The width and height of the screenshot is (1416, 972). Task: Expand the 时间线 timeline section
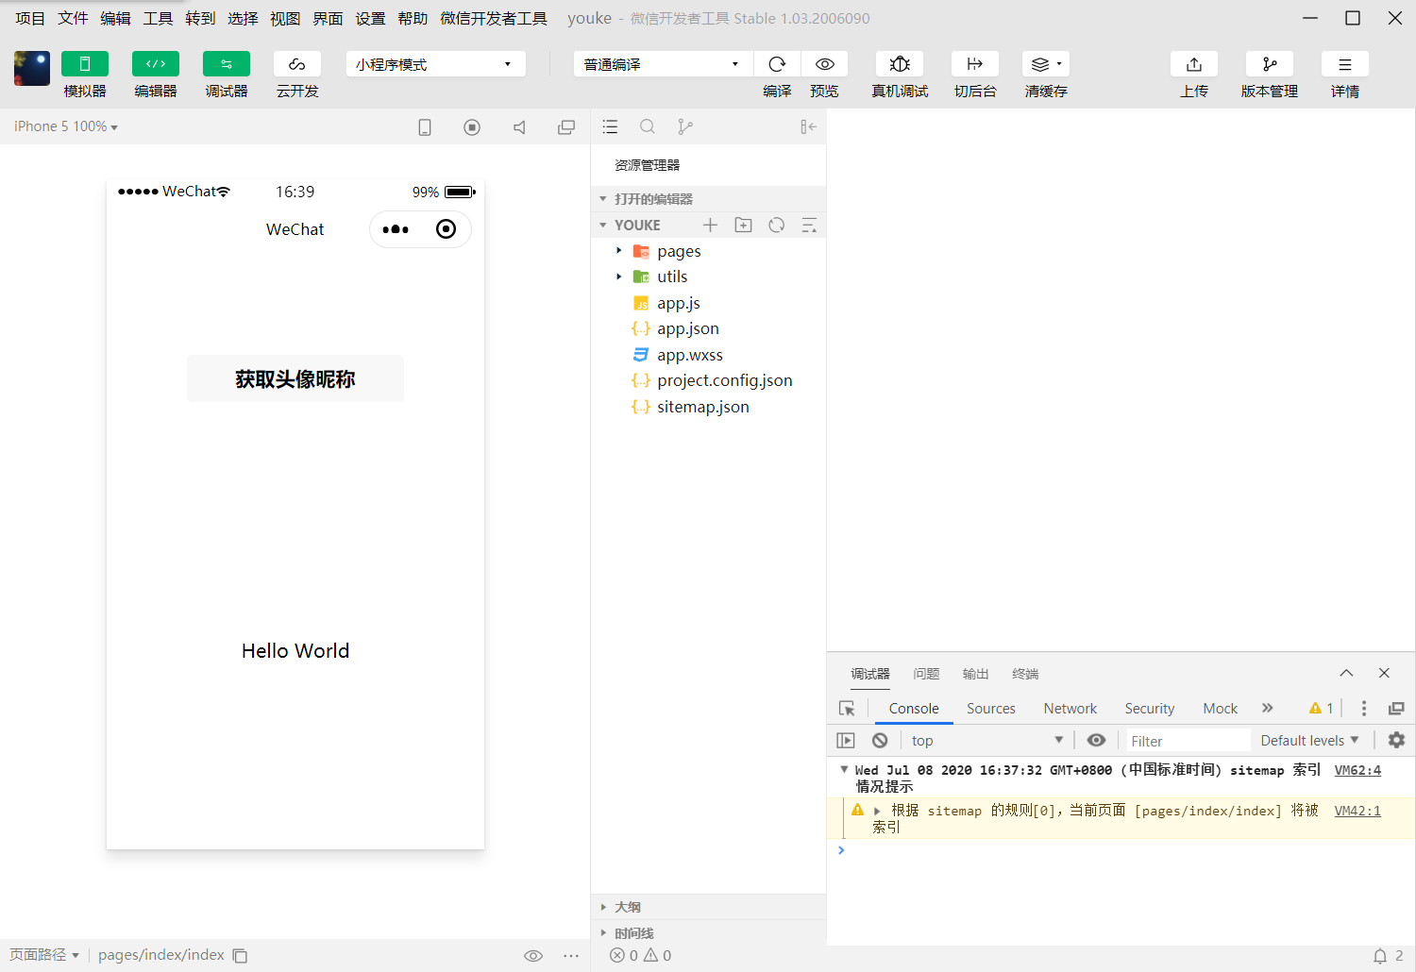point(708,933)
